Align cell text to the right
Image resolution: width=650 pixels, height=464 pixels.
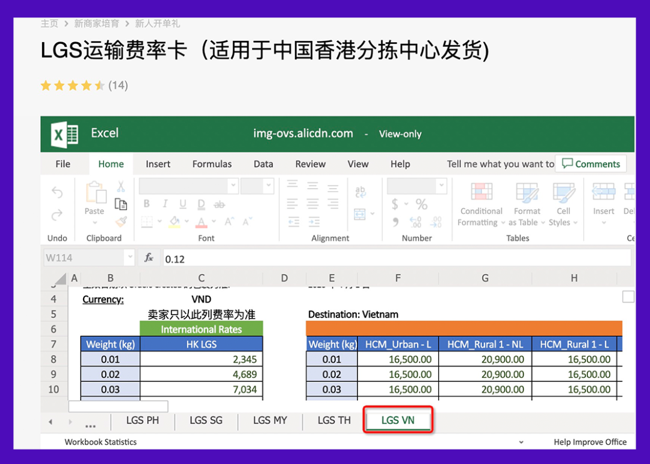tap(333, 203)
